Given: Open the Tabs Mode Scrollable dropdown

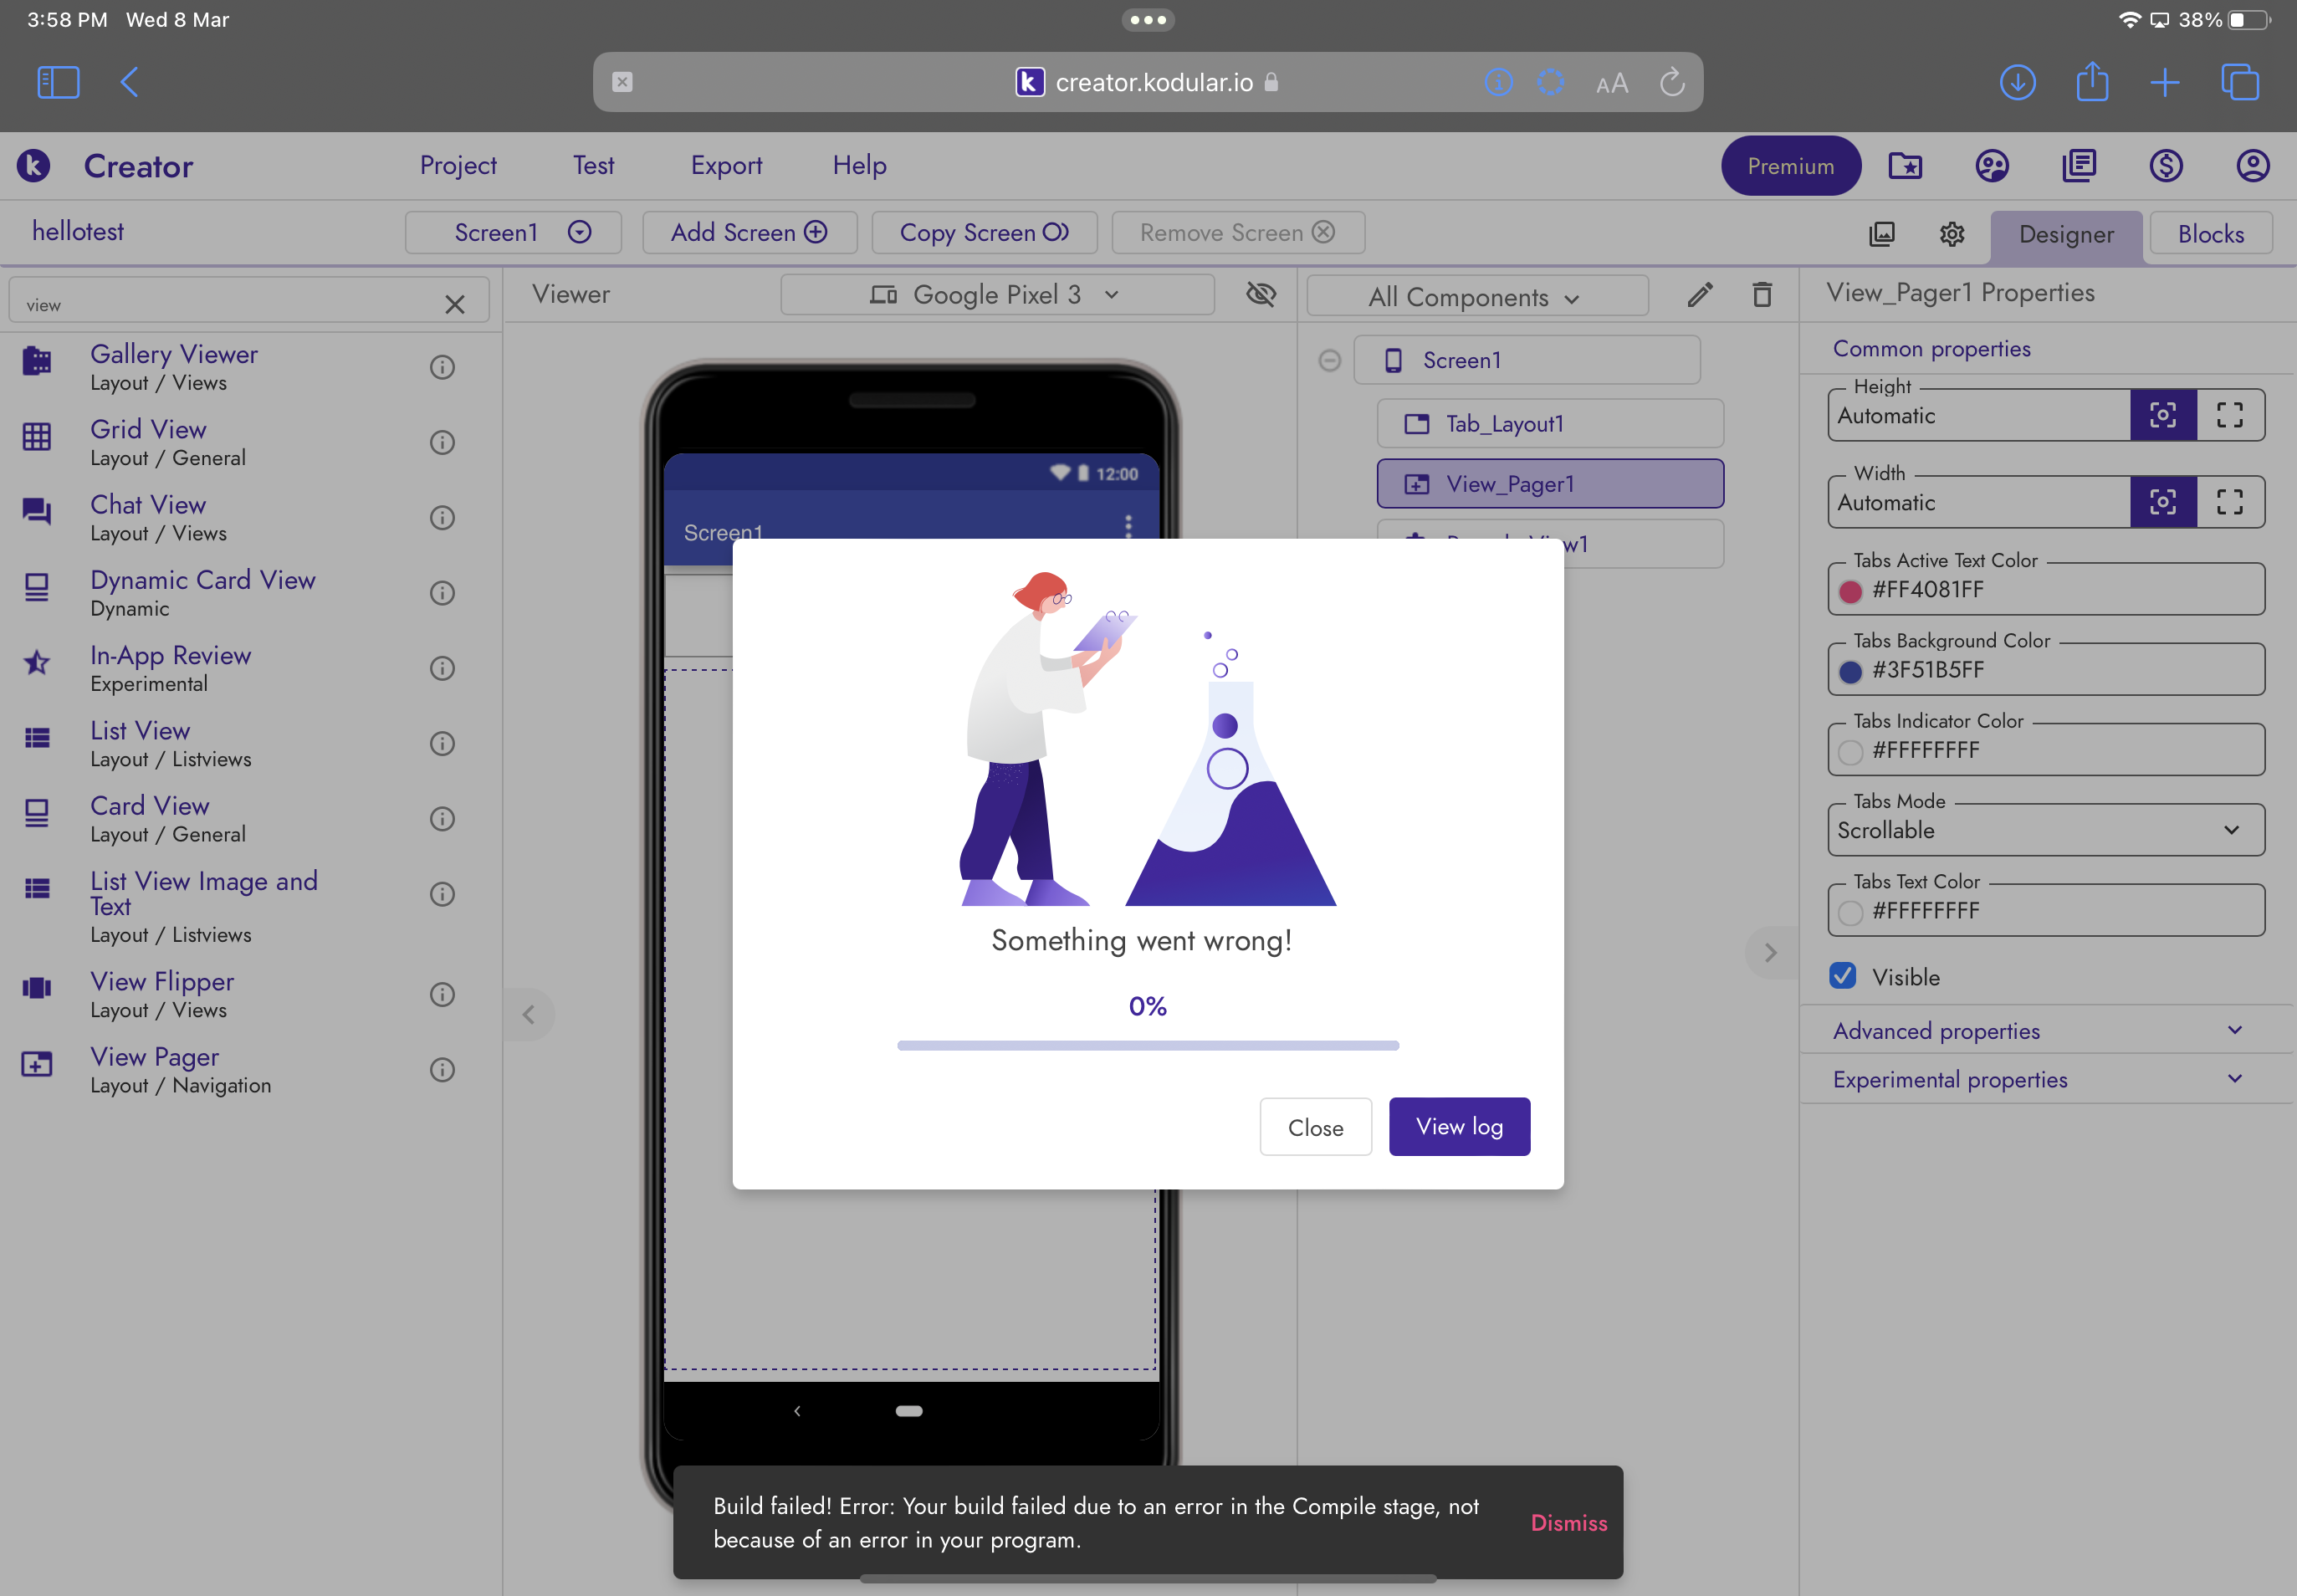Looking at the screenshot, I should pyautogui.click(x=2045, y=830).
